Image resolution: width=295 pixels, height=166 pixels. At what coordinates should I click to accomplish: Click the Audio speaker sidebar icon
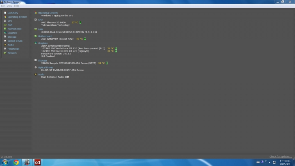pos(5,45)
